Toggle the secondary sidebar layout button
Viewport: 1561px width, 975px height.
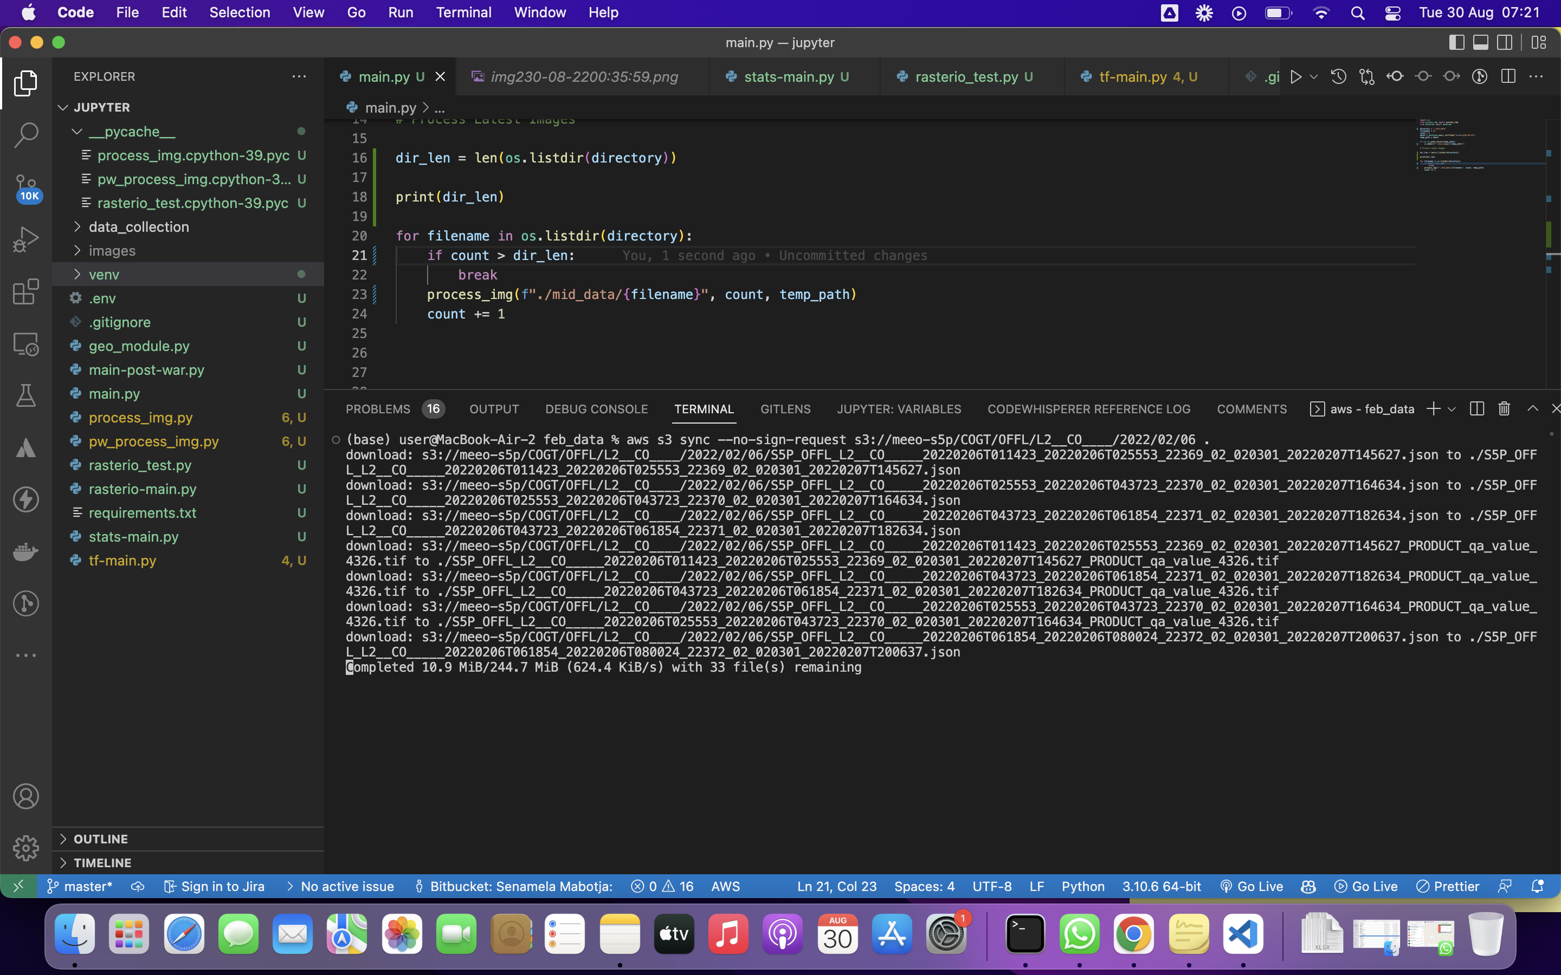click(x=1505, y=43)
